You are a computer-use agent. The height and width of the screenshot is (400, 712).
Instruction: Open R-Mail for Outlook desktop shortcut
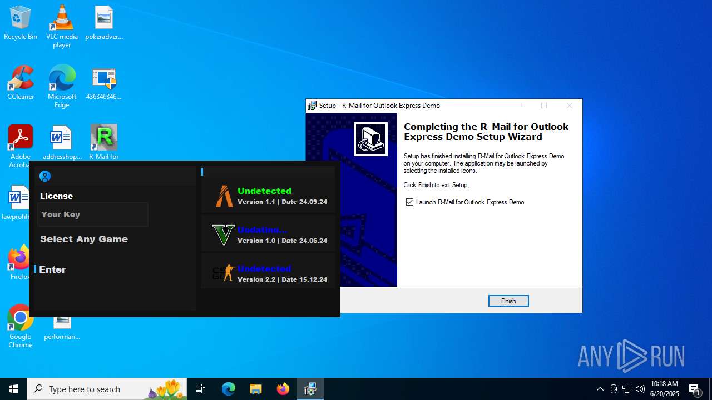(x=104, y=142)
